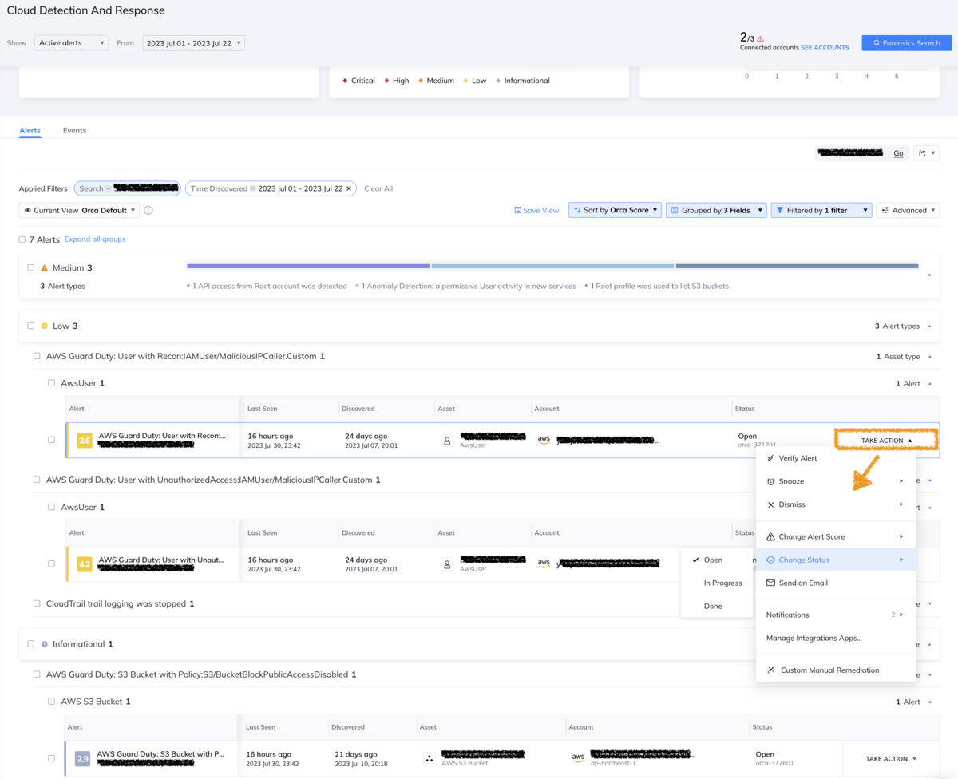Open the Advanced options dropdown
The height and width of the screenshot is (779, 958).
tap(908, 211)
